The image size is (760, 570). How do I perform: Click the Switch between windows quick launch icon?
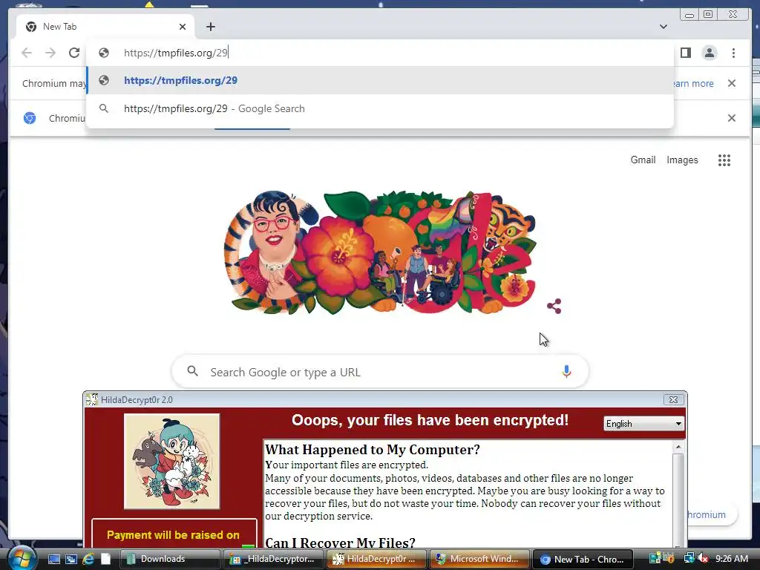pos(71,559)
